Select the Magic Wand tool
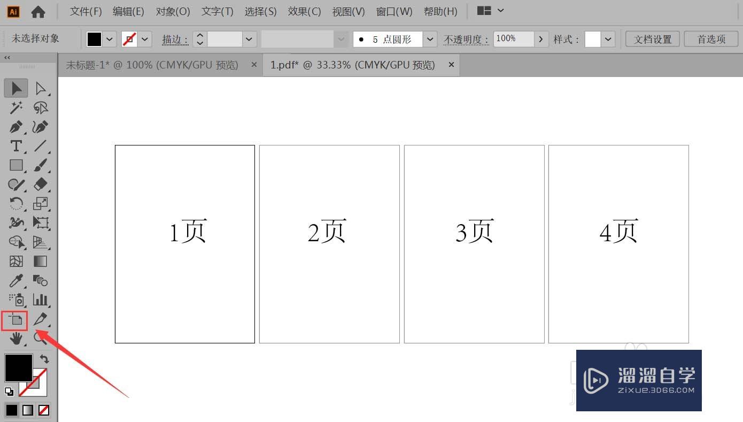This screenshot has width=743, height=422. coord(16,108)
